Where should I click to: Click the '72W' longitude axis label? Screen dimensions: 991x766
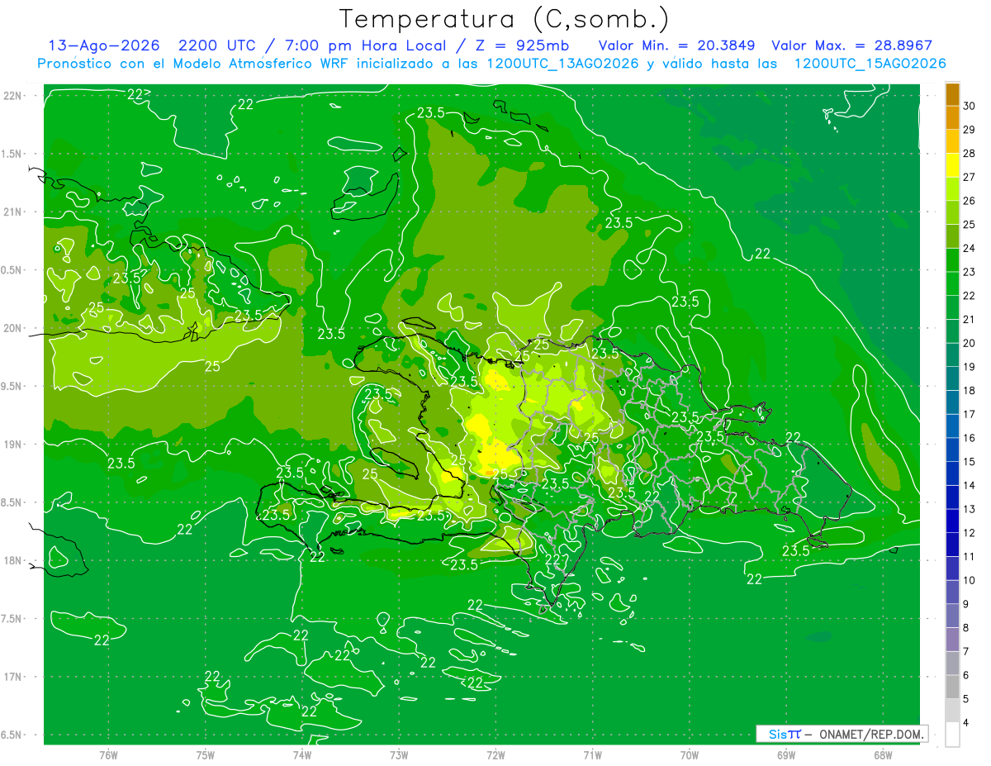tap(495, 755)
